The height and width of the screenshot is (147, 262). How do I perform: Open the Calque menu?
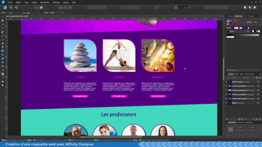click(34, 2)
